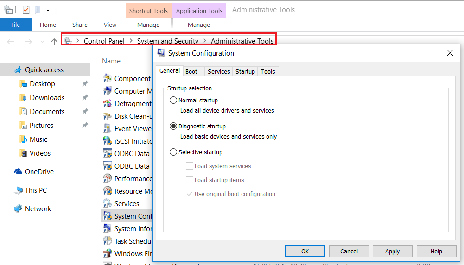Viewport: 464px width, 265px height.
Task: Click the Disk Clean-up icon
Action: [x=107, y=116]
